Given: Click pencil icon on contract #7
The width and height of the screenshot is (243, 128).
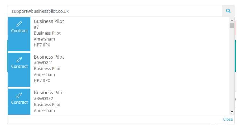Looking at the screenshot, I should point(19,24).
